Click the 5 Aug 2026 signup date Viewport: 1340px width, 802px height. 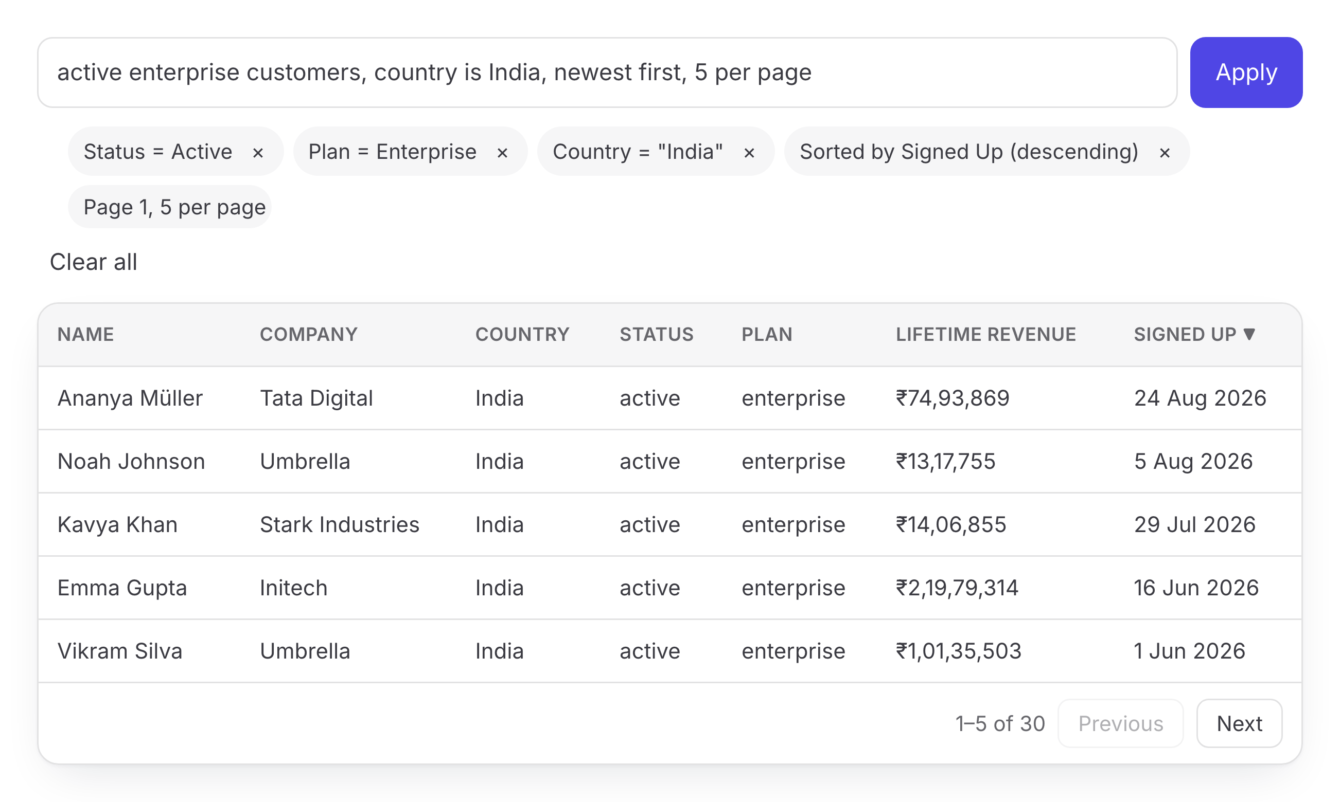(1193, 462)
